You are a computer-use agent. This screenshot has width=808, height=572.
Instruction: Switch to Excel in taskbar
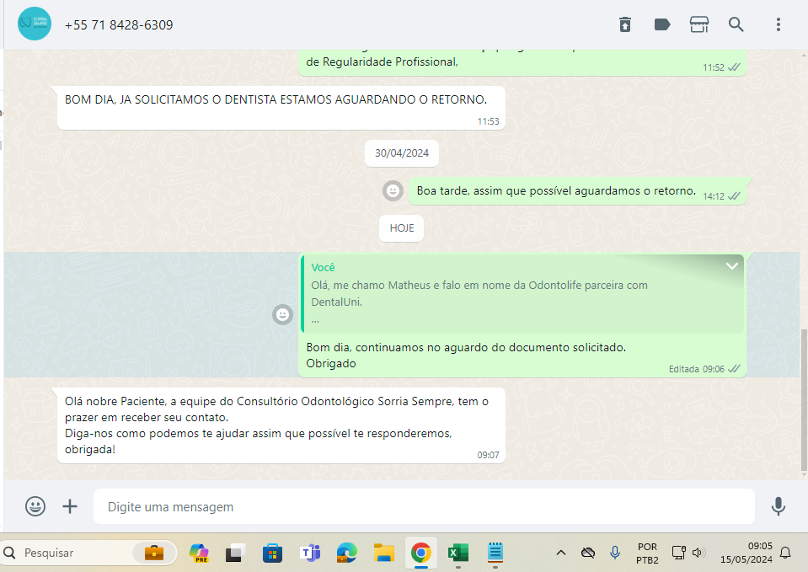[458, 553]
